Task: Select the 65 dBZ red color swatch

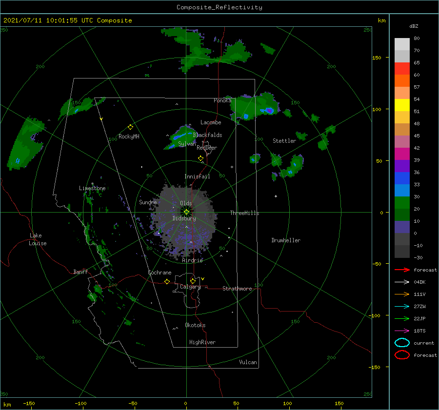Action: tap(402, 69)
